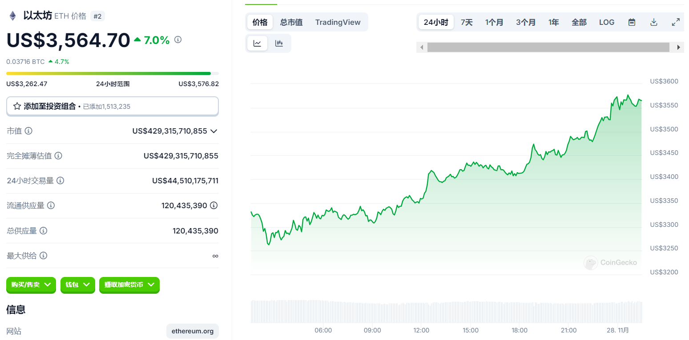Open the calendar date range icon
Viewport: 689px width, 340px height.
(632, 22)
